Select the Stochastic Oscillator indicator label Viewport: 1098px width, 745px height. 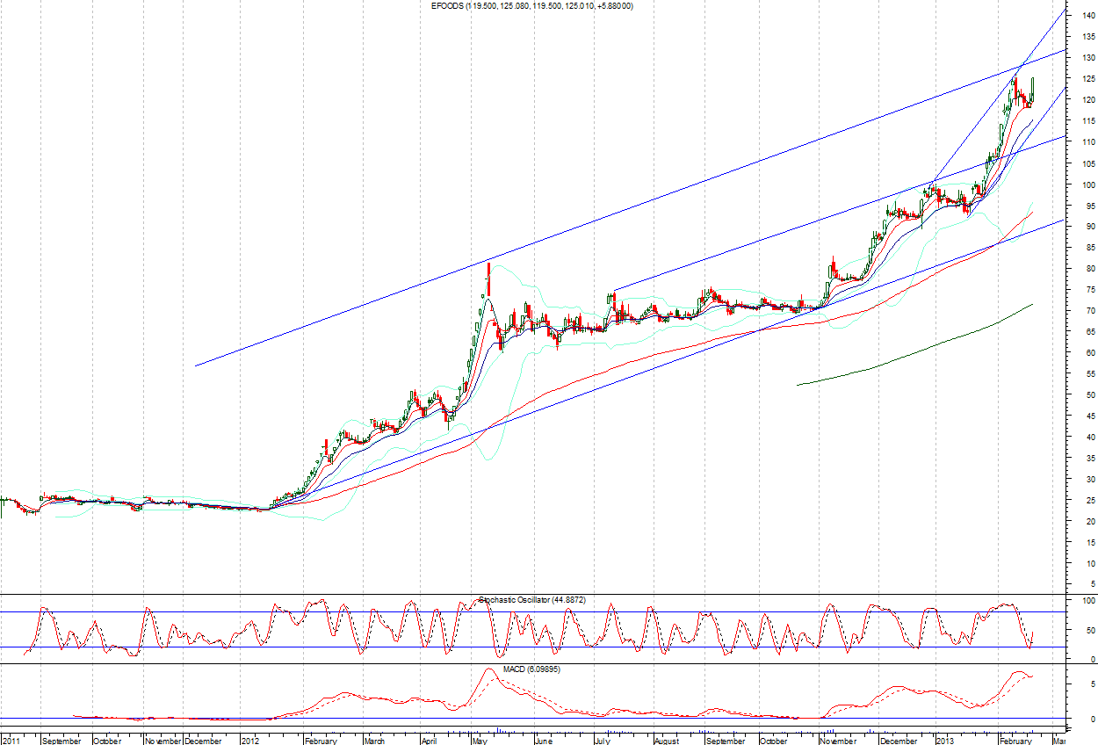click(x=533, y=599)
